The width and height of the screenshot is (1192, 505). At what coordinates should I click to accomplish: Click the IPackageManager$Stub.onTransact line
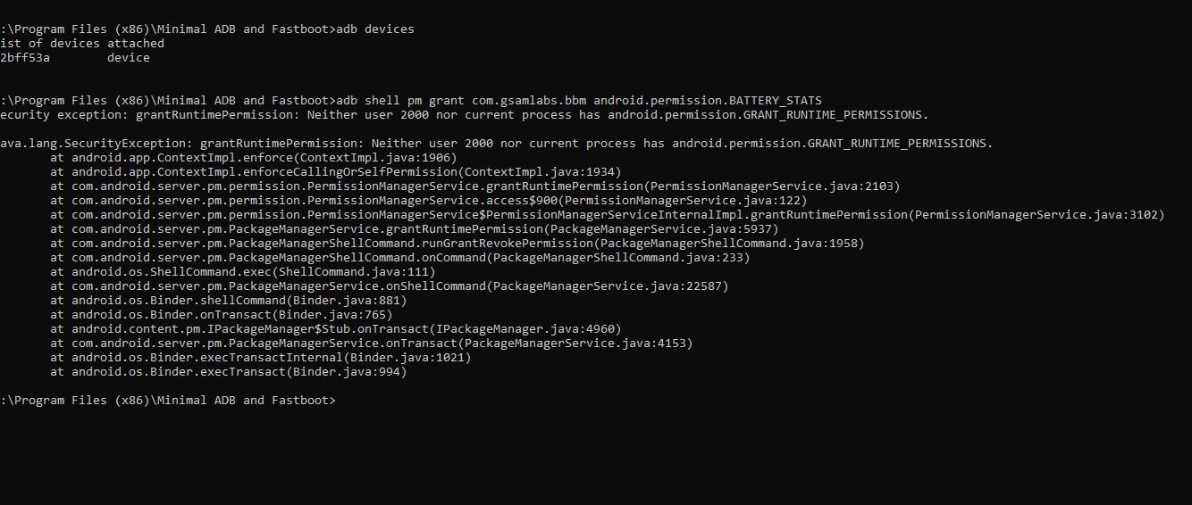coord(336,329)
